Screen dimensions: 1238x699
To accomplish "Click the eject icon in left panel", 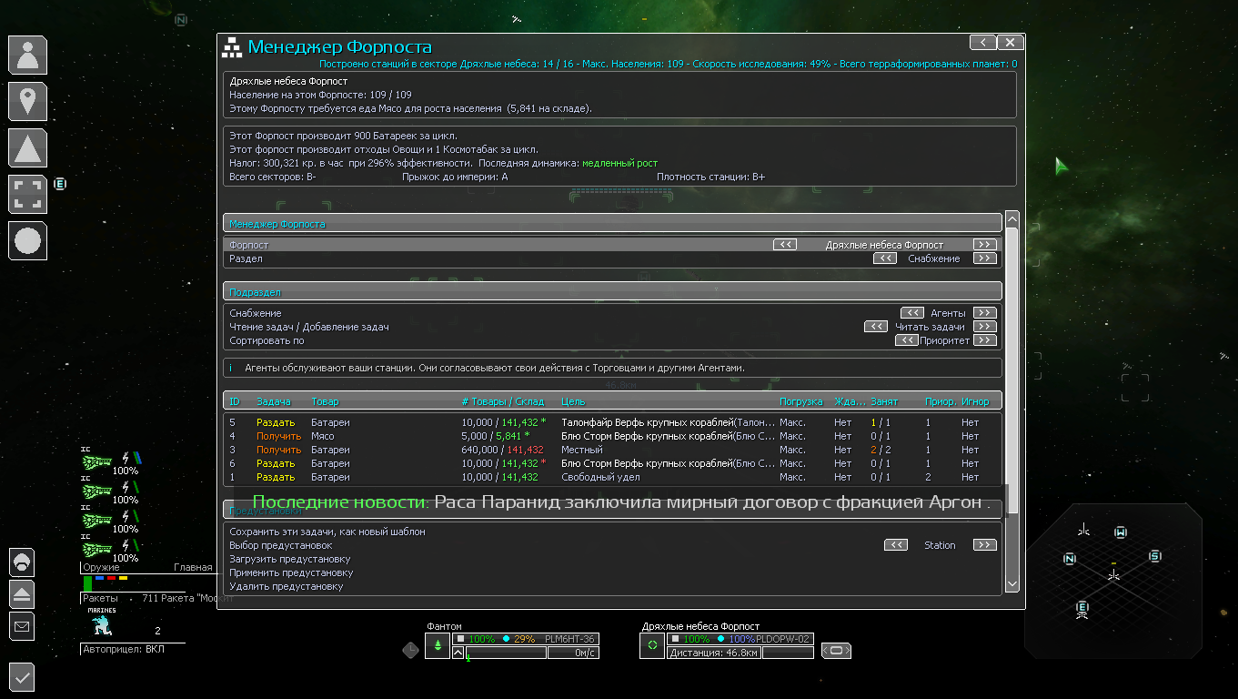I will click(x=22, y=593).
